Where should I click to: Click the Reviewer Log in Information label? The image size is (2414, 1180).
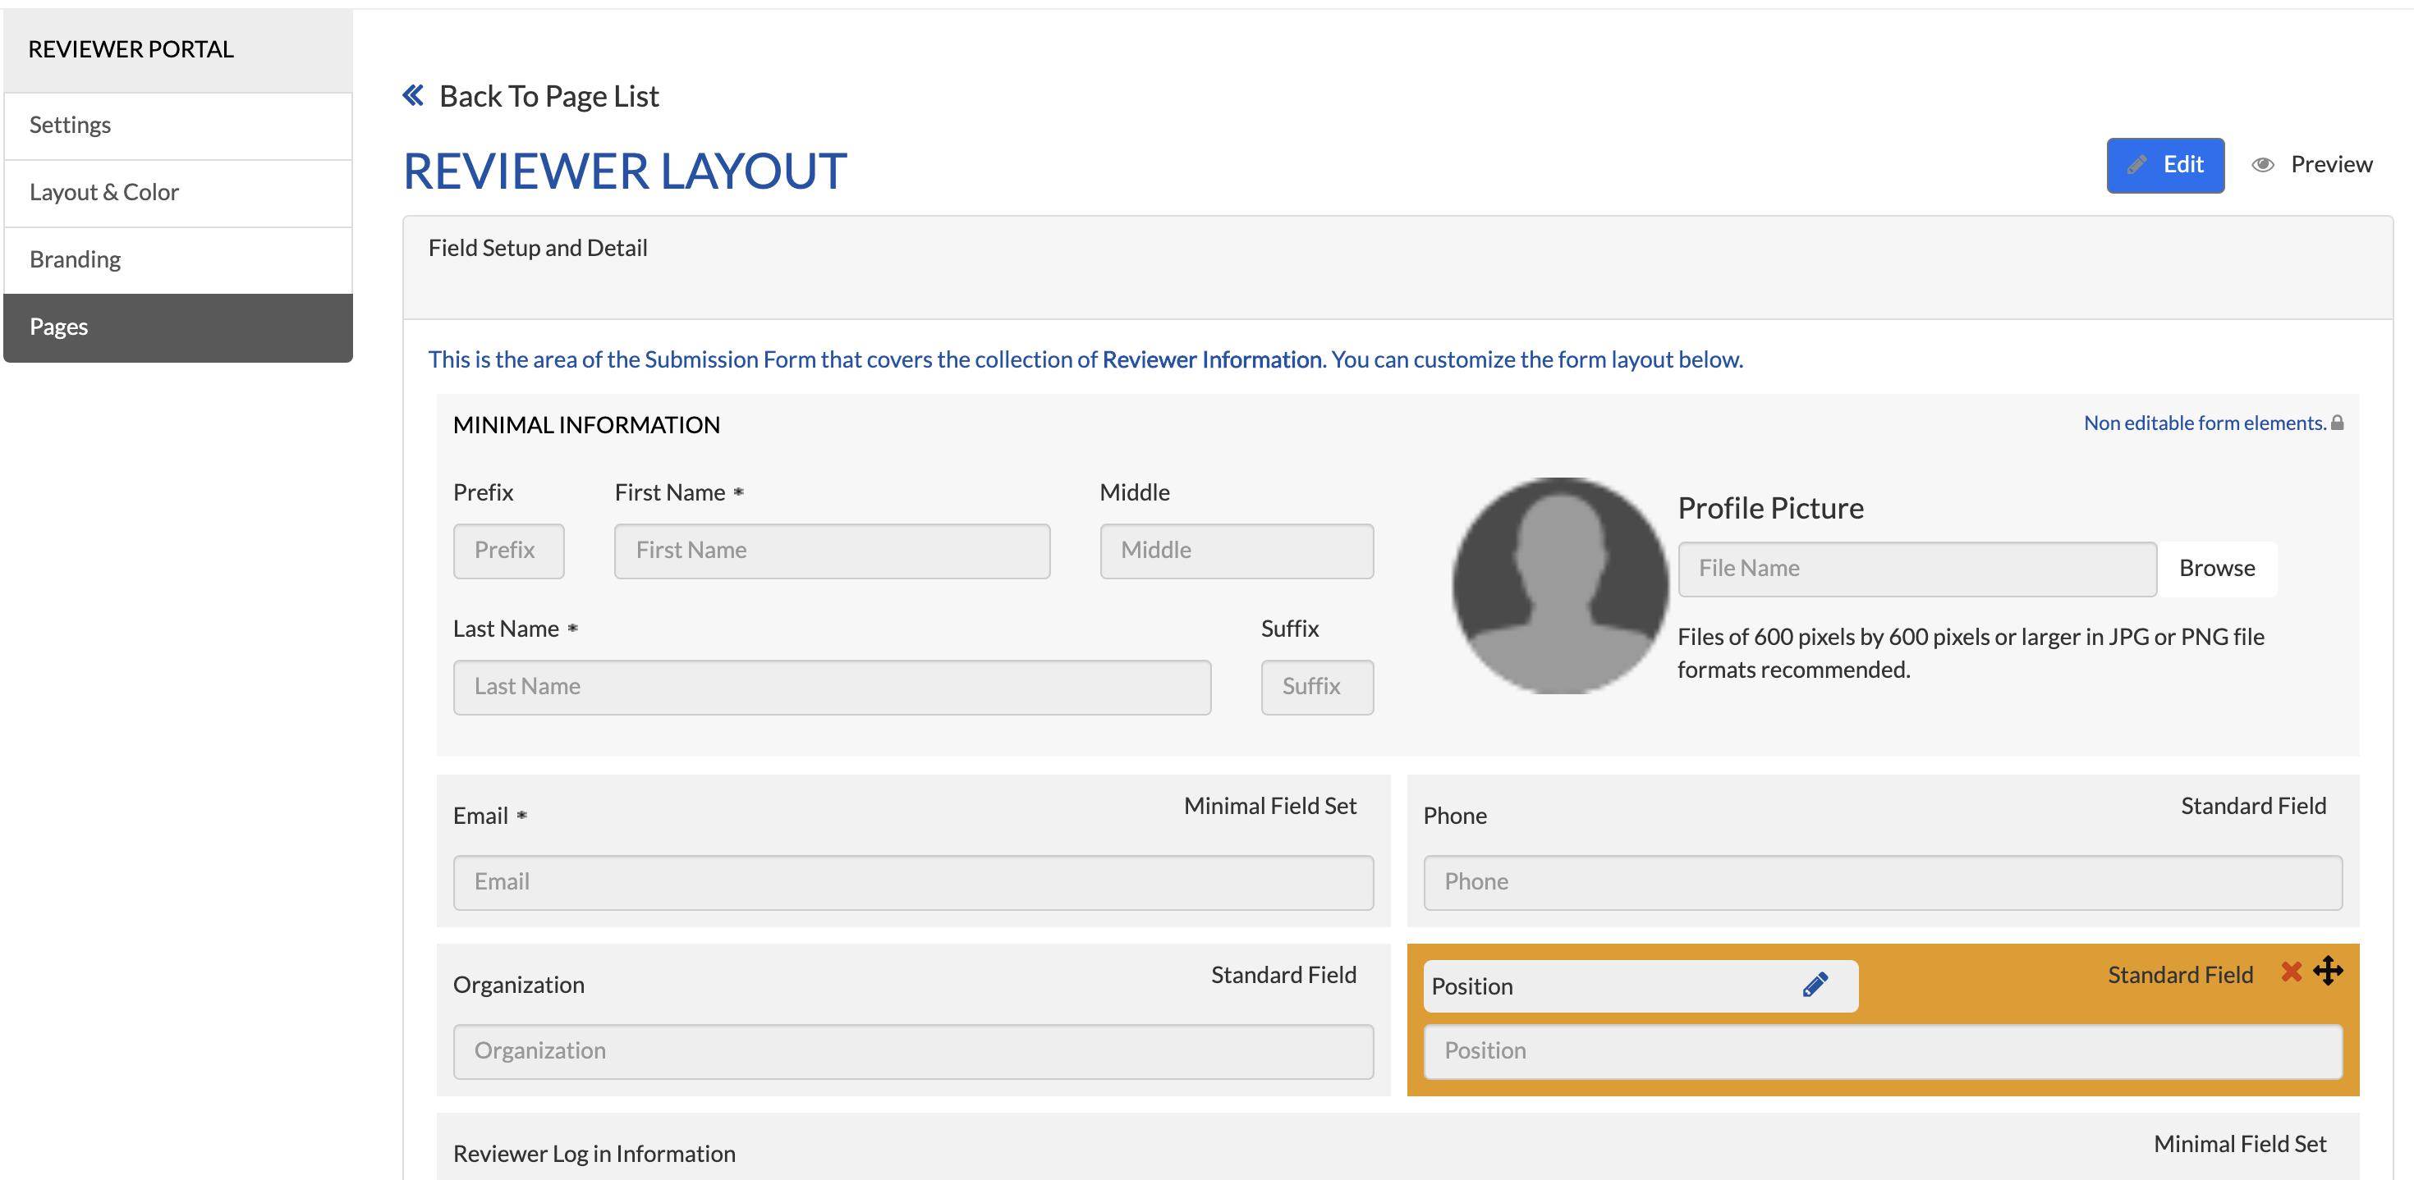pyautogui.click(x=594, y=1154)
